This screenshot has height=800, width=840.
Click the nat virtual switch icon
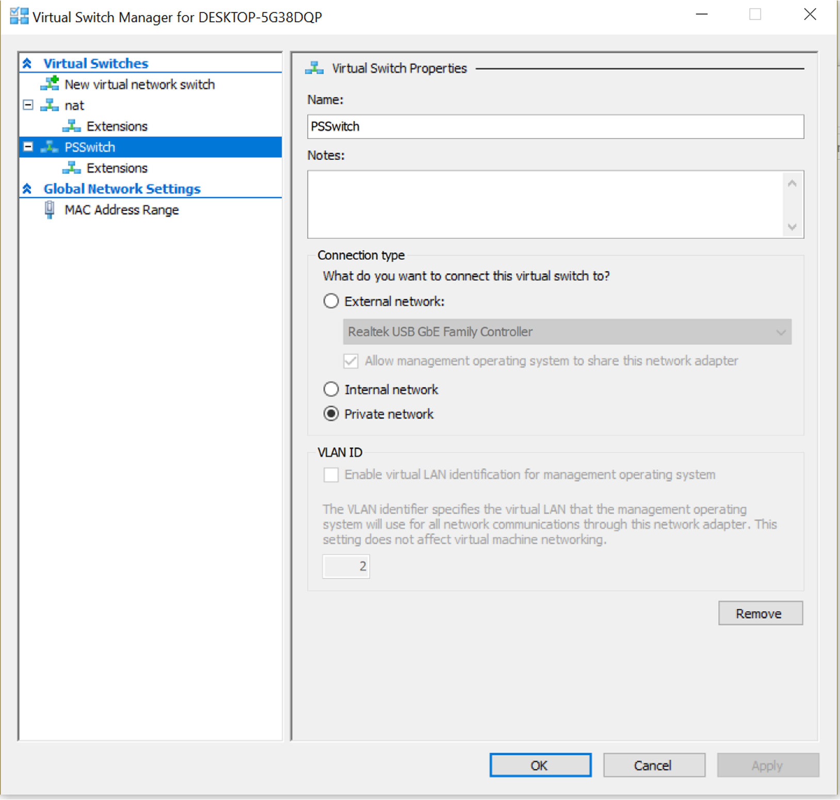click(x=51, y=105)
